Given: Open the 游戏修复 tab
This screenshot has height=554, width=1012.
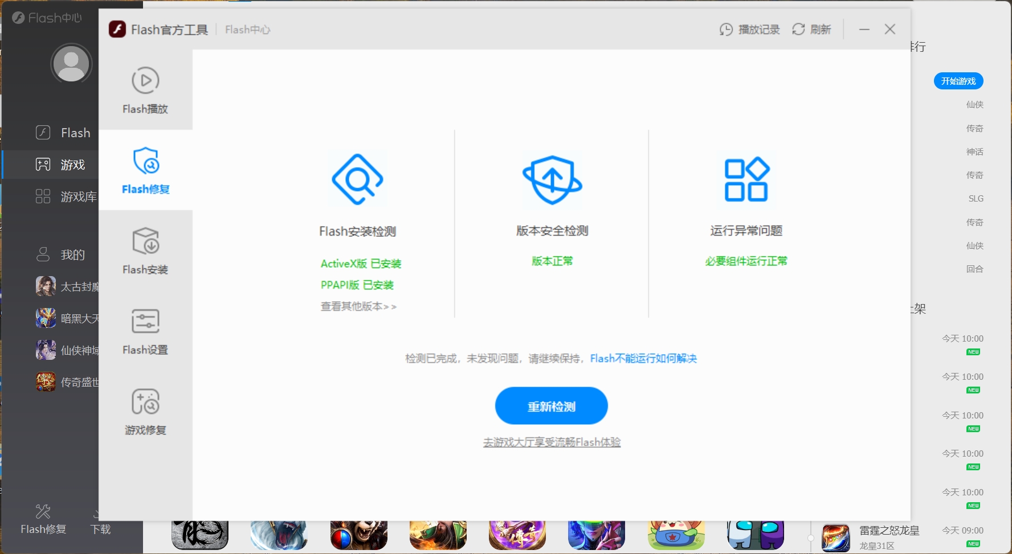Looking at the screenshot, I should point(145,411).
